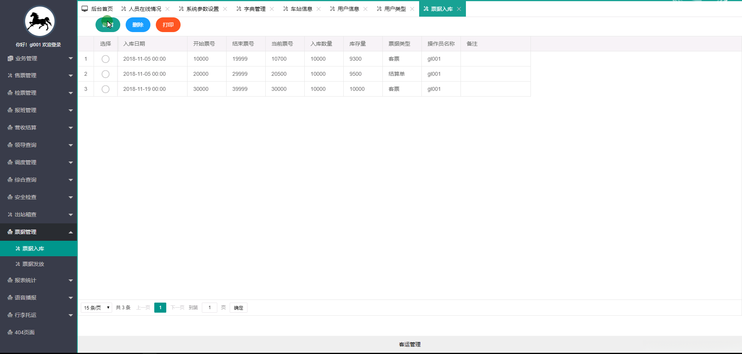
Task: Click the icon beside 领导查询
Action: click(10, 145)
